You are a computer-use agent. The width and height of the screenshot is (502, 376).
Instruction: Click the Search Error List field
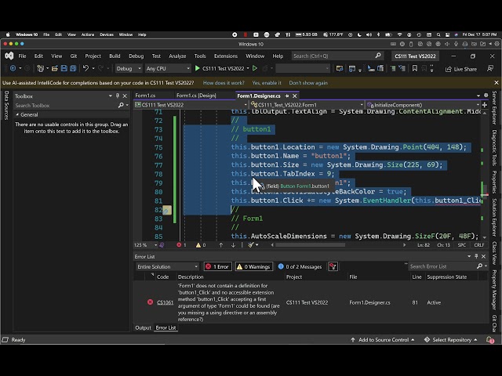point(442,266)
